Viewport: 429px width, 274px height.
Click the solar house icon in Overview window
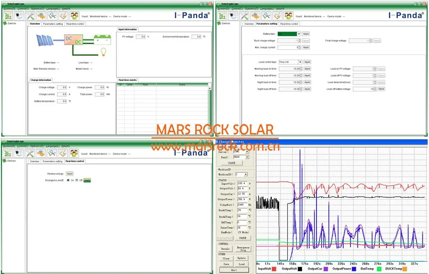pyautogui.click(x=8, y=16)
